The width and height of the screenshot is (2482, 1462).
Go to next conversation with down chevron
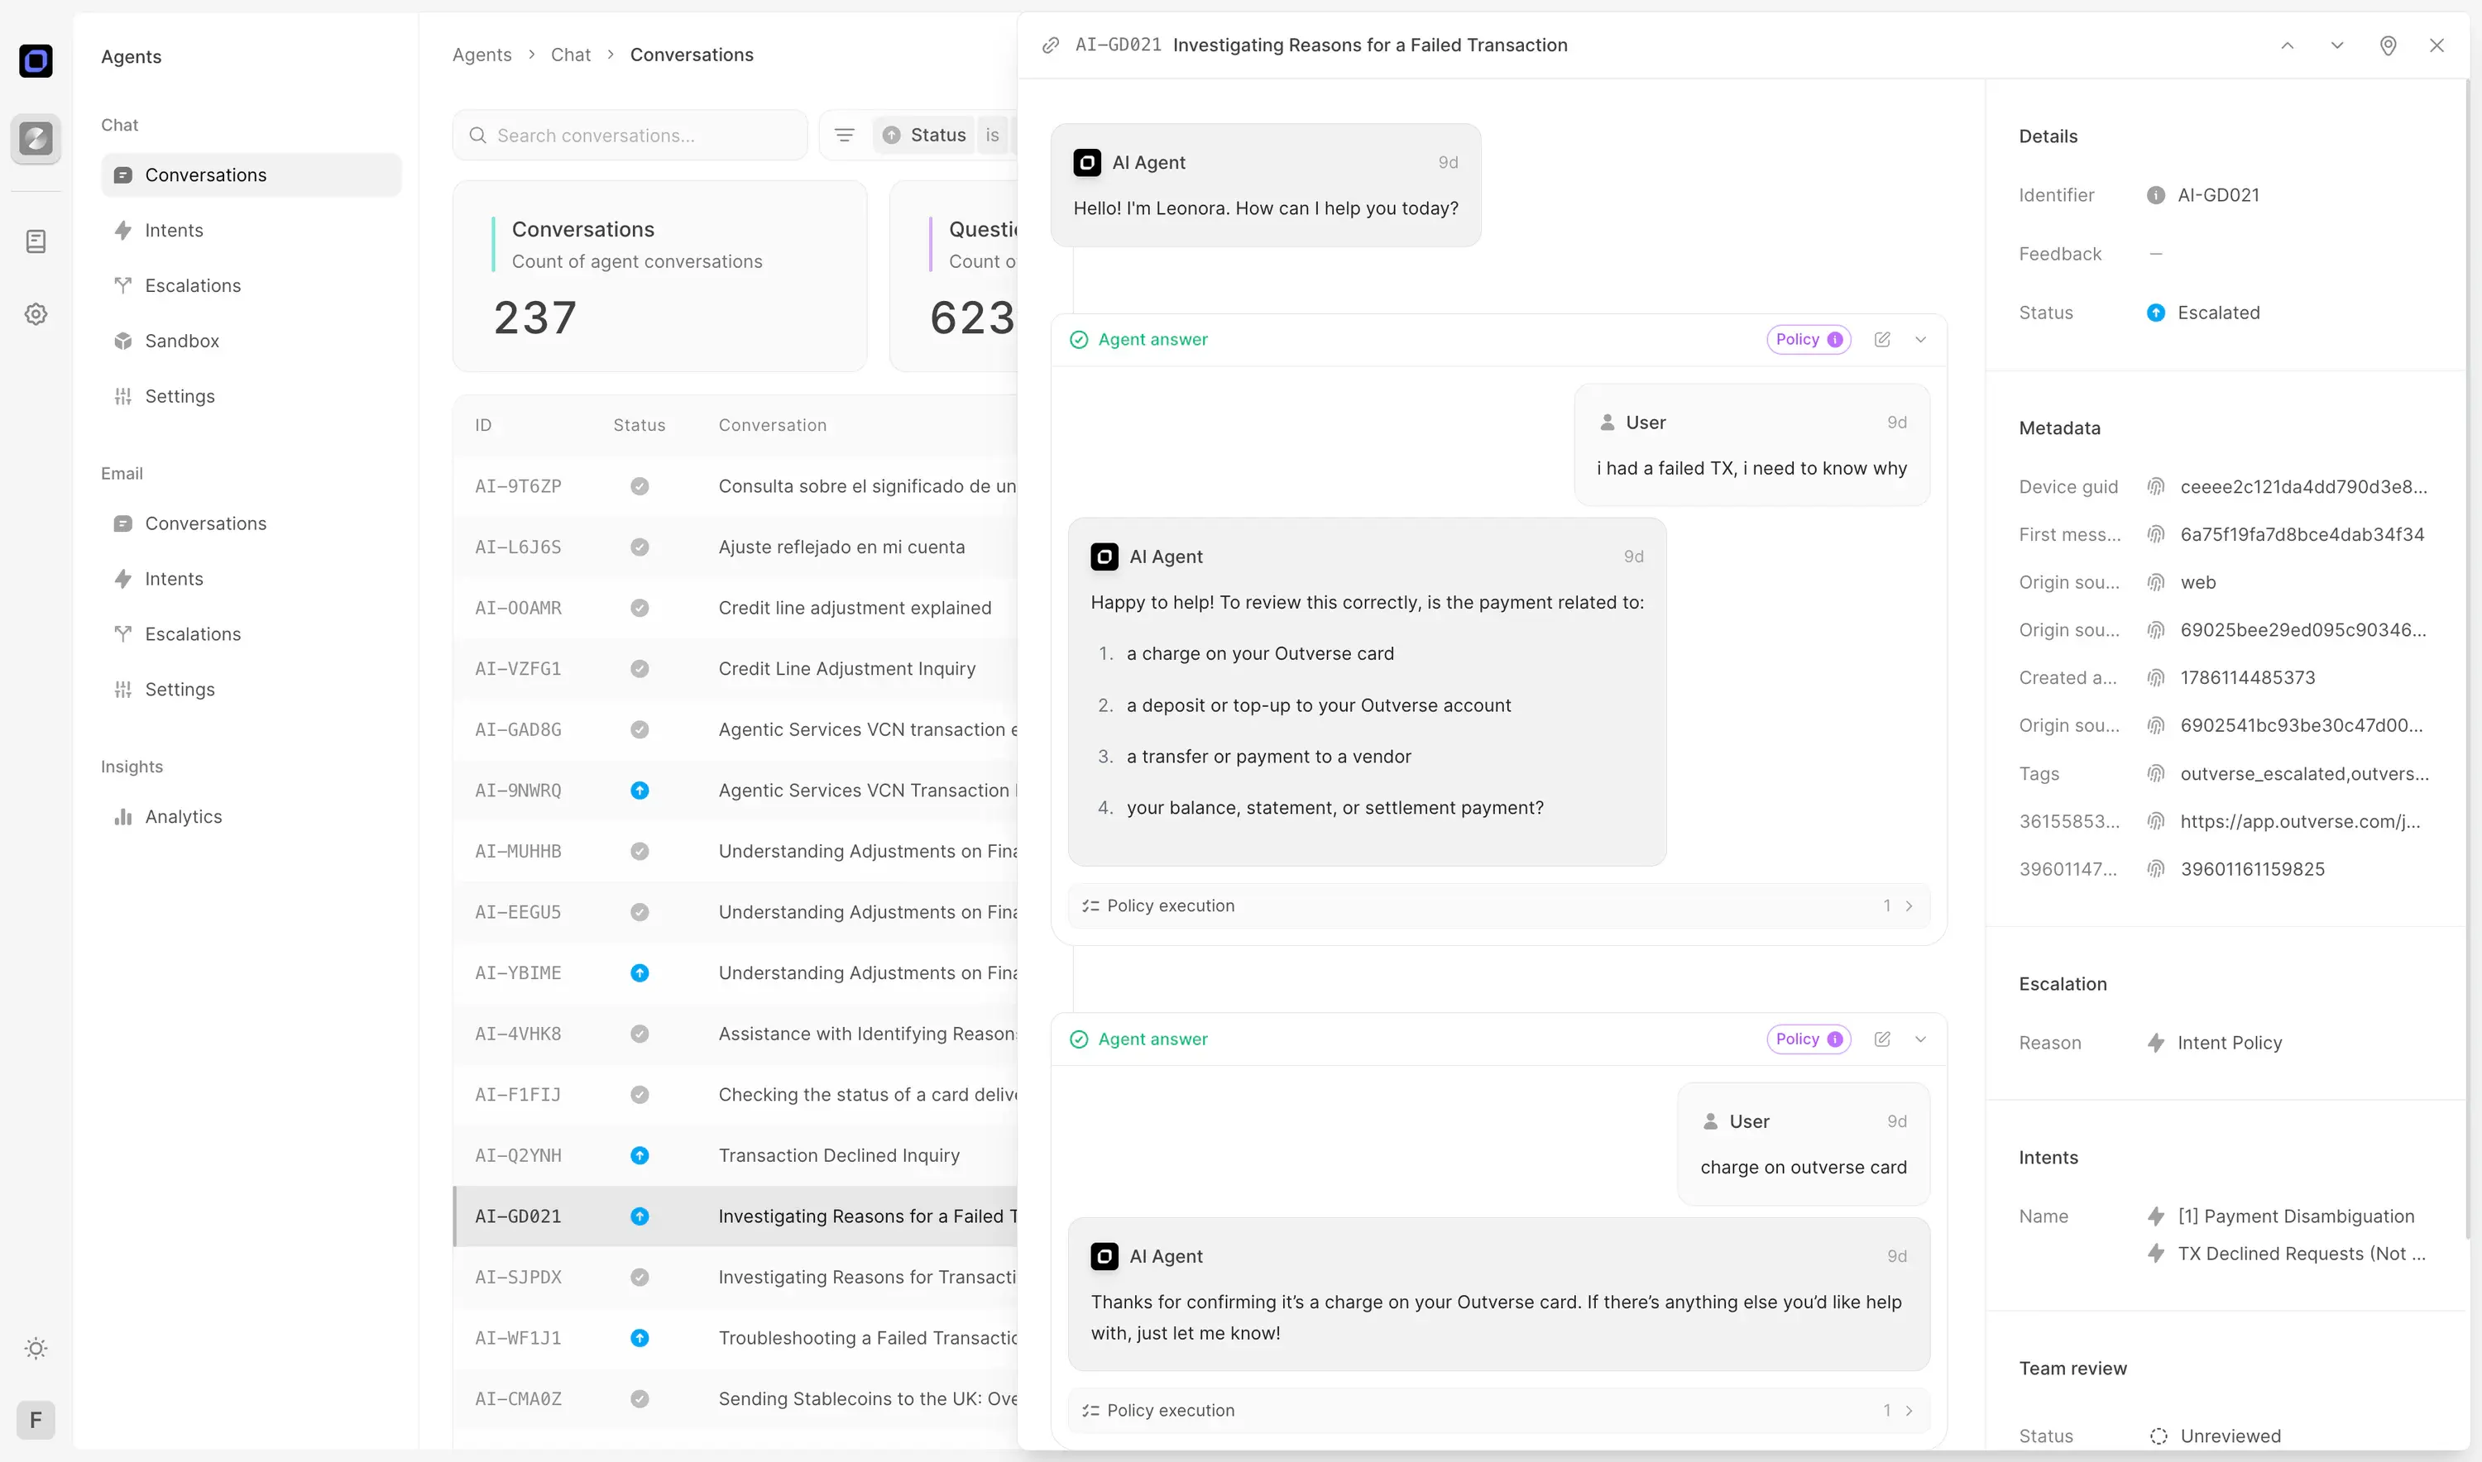pos(2336,45)
